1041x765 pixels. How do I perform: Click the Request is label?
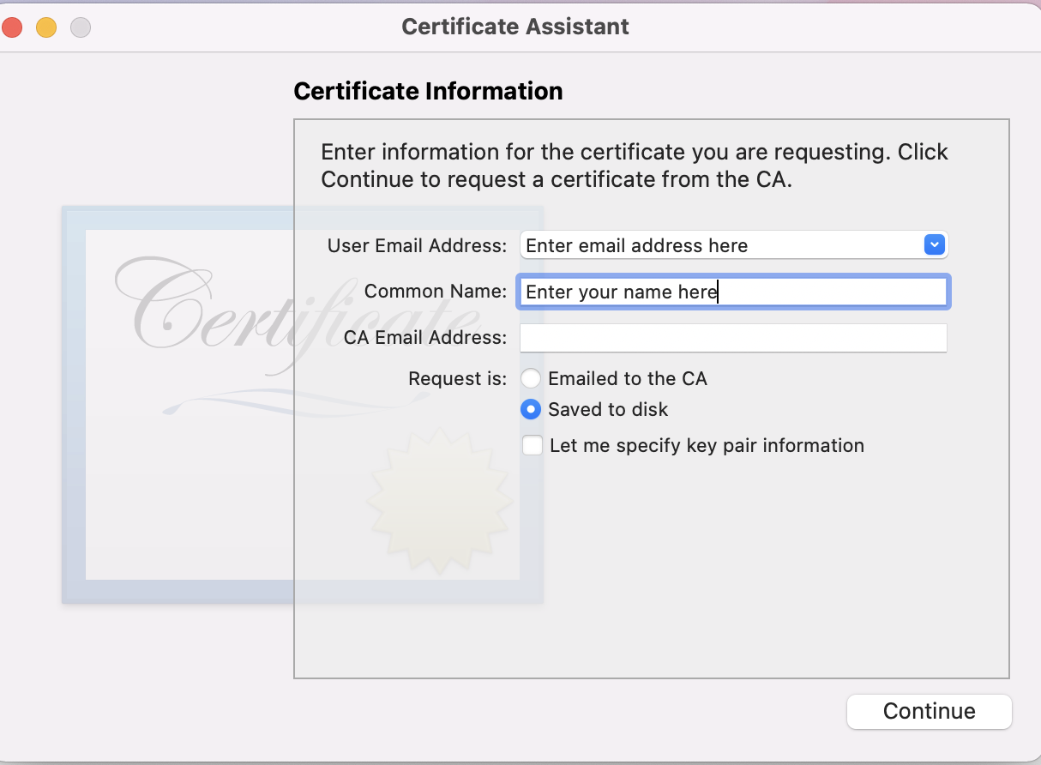(458, 379)
